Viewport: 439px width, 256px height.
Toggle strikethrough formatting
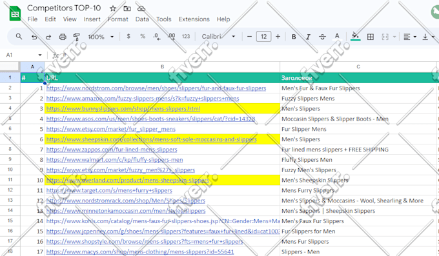coord(322,37)
